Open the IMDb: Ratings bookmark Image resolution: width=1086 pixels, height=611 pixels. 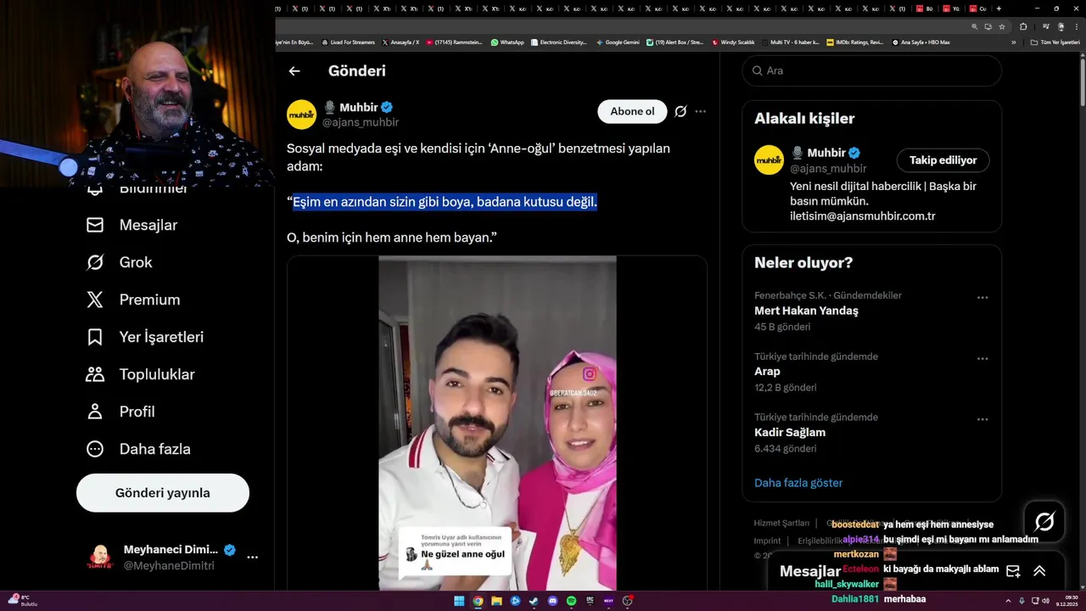point(854,42)
